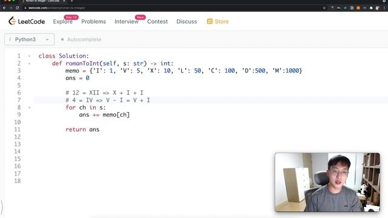Click the value '1000' in memo dictionary

click(292, 71)
